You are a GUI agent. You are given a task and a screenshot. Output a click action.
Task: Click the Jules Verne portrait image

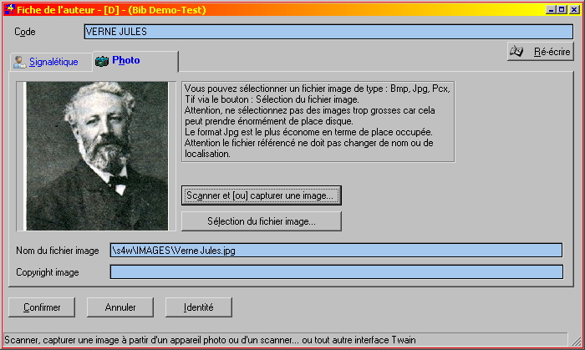[96, 156]
